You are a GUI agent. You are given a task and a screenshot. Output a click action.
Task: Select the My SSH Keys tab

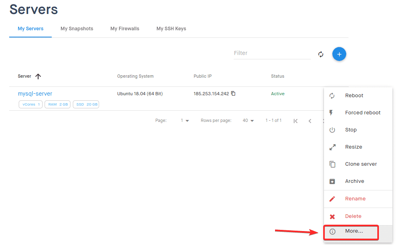point(171,29)
